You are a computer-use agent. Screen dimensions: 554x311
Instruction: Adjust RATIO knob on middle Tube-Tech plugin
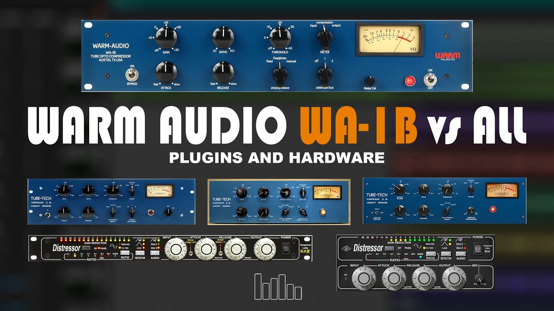(x=263, y=193)
